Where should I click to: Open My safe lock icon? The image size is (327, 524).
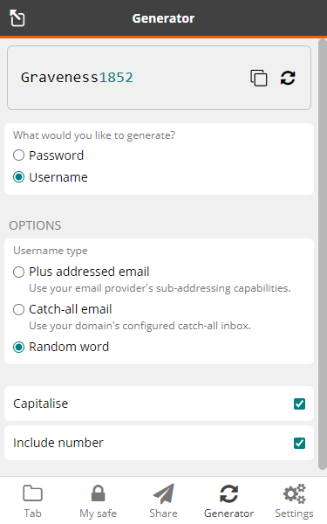(x=98, y=493)
